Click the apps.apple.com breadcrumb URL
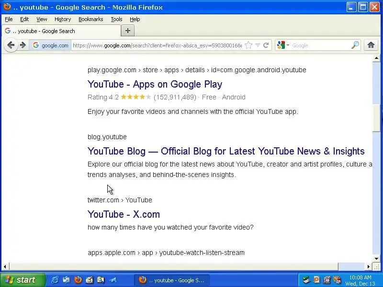 coord(166,253)
